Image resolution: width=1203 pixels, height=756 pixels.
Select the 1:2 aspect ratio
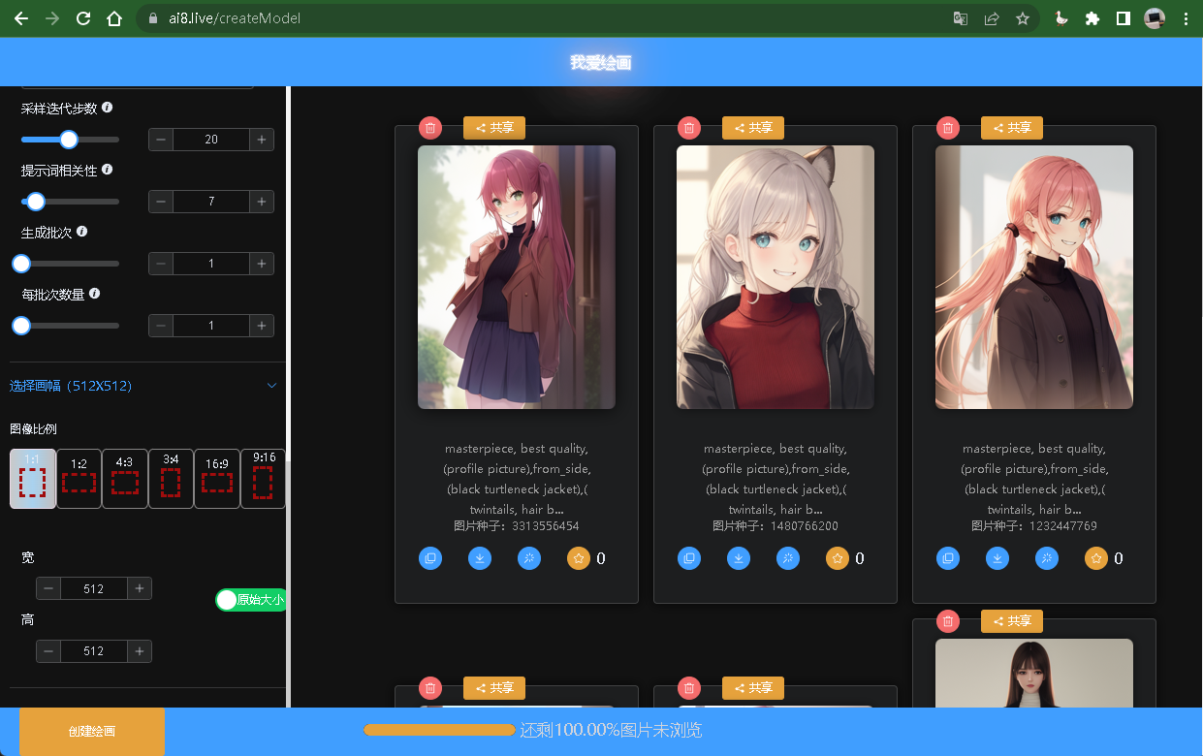coord(79,479)
